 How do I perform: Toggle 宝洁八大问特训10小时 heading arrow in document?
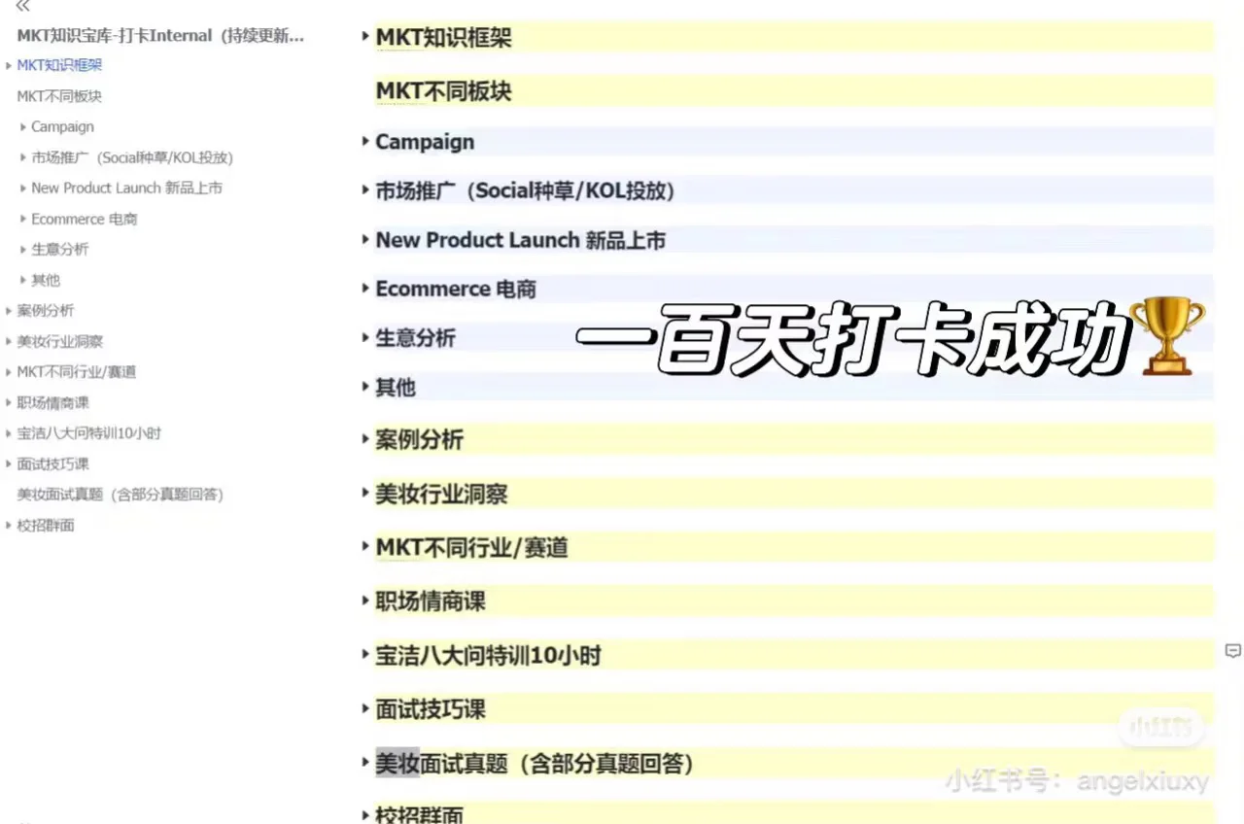tap(365, 655)
